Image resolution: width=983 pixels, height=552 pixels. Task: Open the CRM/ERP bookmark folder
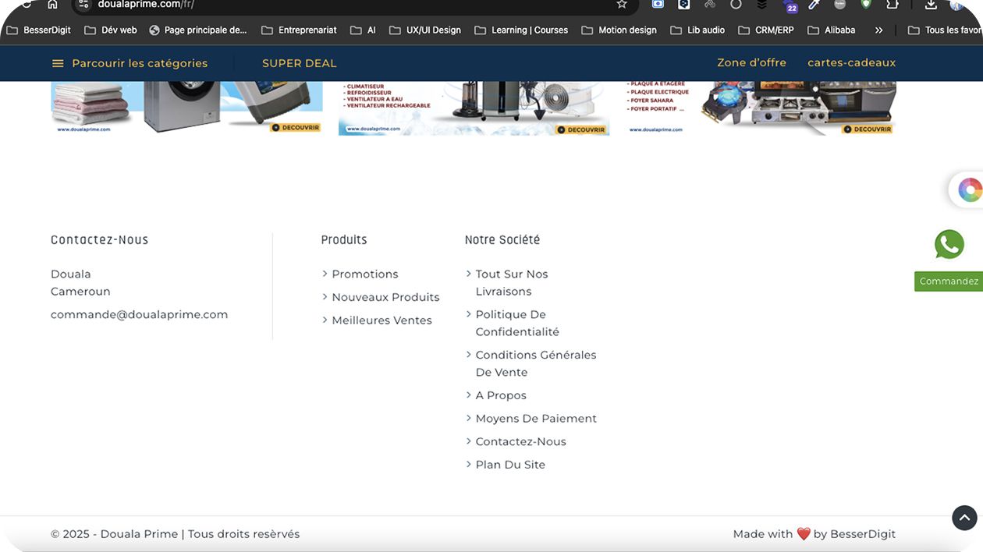click(x=765, y=30)
